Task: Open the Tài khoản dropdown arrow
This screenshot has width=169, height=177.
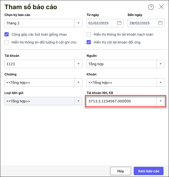Action: click(78, 64)
